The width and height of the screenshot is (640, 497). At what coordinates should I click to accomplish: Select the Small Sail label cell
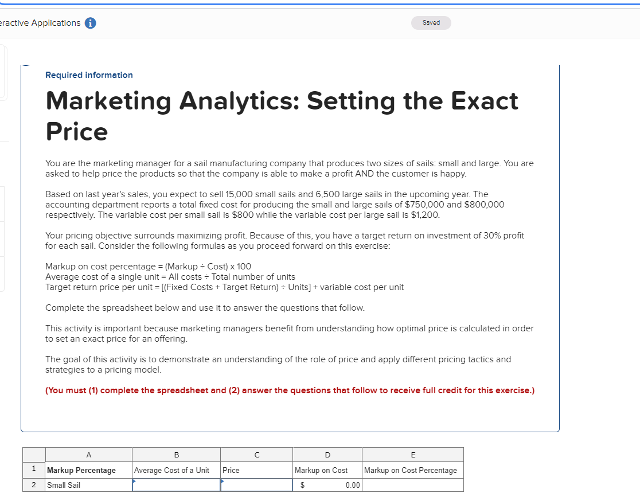click(x=88, y=484)
